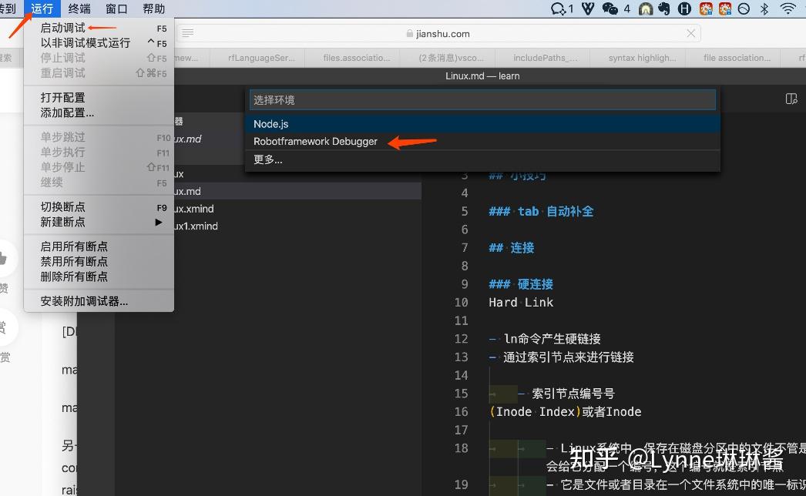Screen dimensions: 806x496
Task: Expand the 新建断点 submenu arrow
Action: pos(158,223)
